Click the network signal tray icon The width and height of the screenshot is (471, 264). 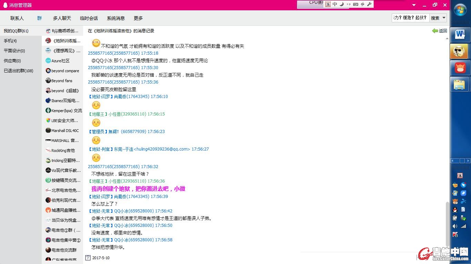tap(463, 226)
